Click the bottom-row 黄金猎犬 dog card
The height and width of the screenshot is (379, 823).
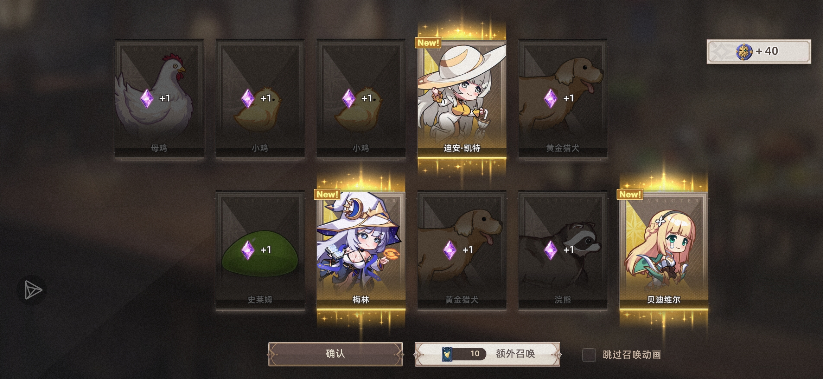(462, 251)
